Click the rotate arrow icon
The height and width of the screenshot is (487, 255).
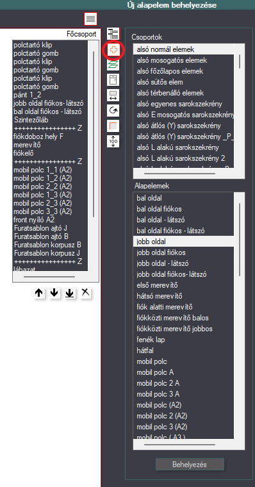[113, 110]
